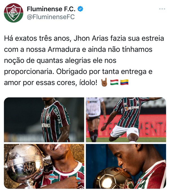Open the close-up striped jersey photo

(44, 120)
